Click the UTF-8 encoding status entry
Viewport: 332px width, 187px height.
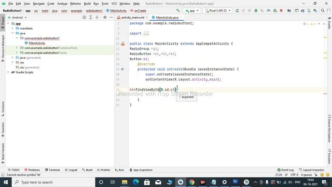(294, 175)
